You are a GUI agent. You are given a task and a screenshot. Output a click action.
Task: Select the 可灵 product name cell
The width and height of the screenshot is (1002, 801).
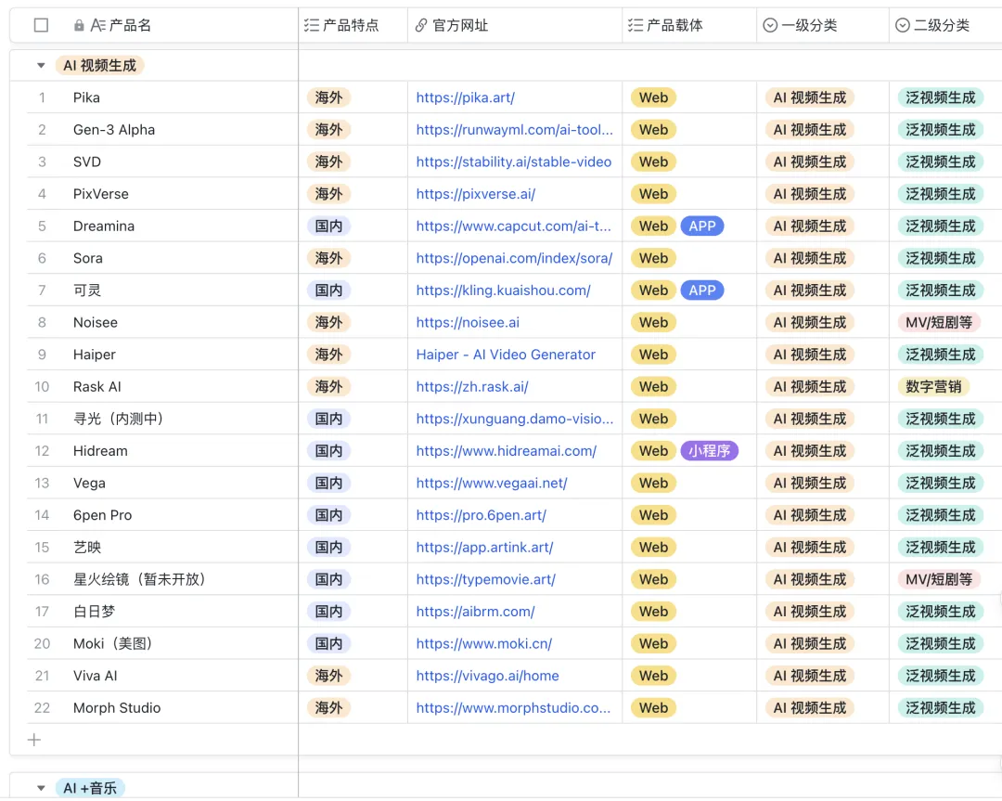[87, 291]
